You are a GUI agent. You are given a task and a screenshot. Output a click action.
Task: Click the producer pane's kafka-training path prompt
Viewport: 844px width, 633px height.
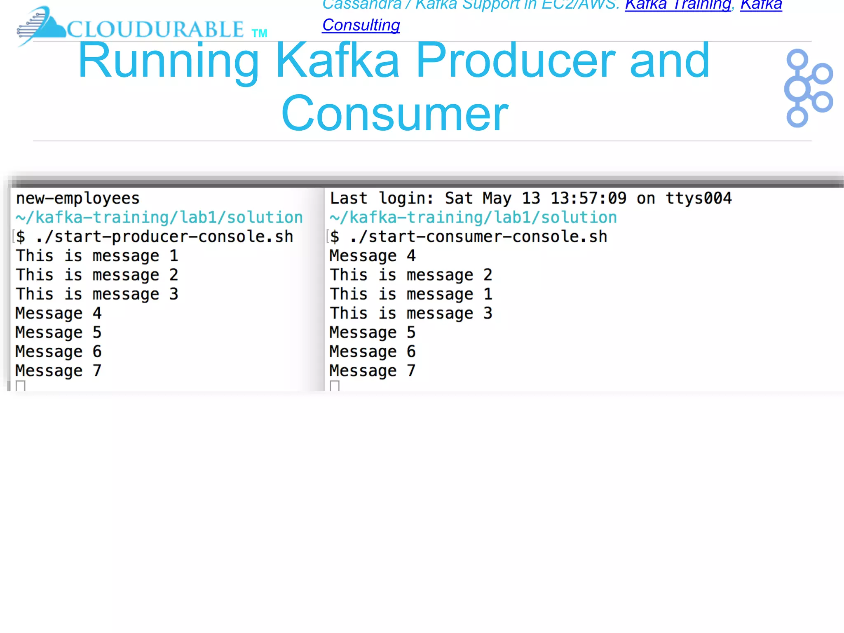click(159, 218)
